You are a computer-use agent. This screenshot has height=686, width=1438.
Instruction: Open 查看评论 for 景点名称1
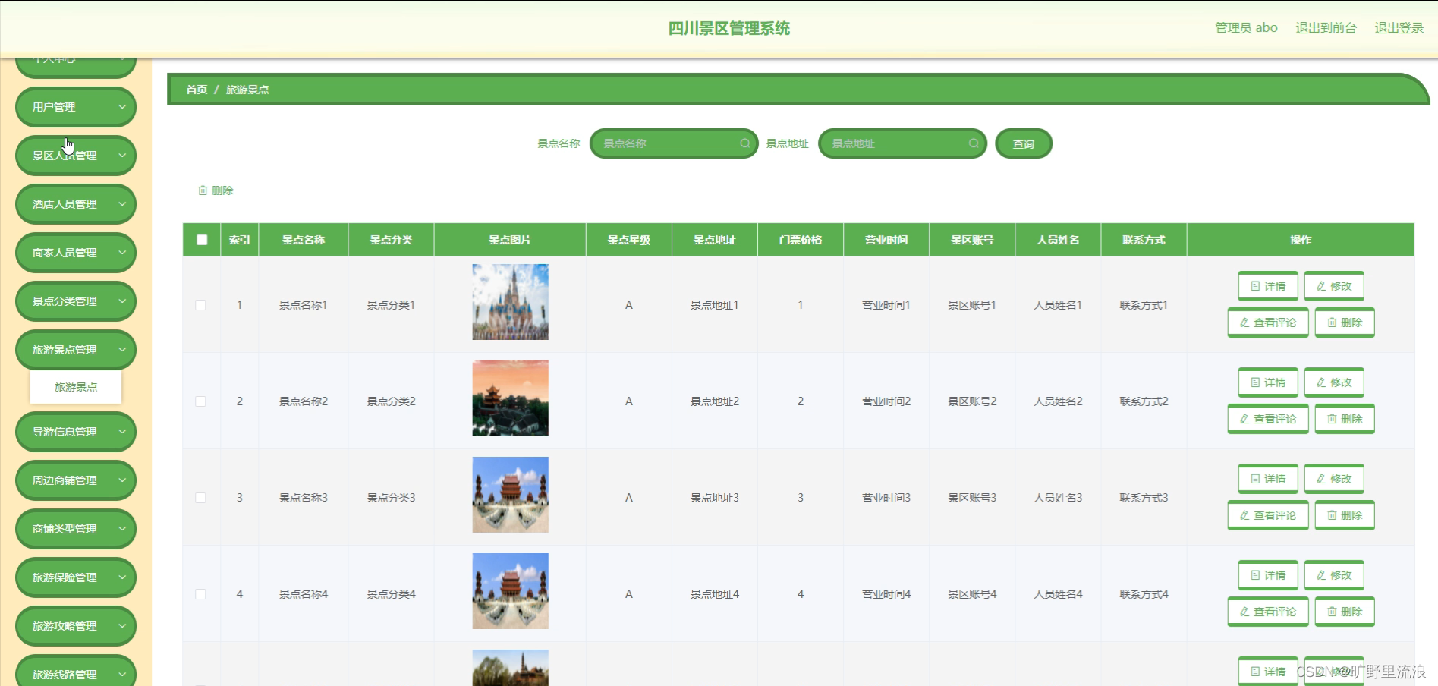point(1268,323)
